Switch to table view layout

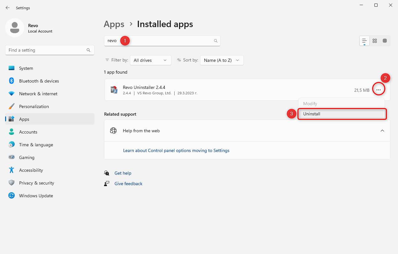(x=385, y=41)
